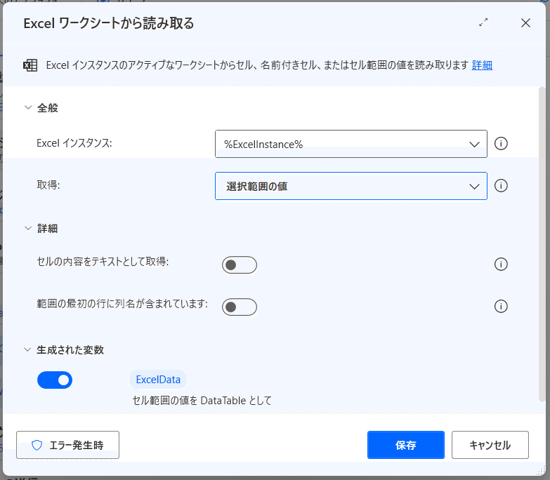Open the 詳細 link in description
The height and width of the screenshot is (480, 550).
pos(482,65)
